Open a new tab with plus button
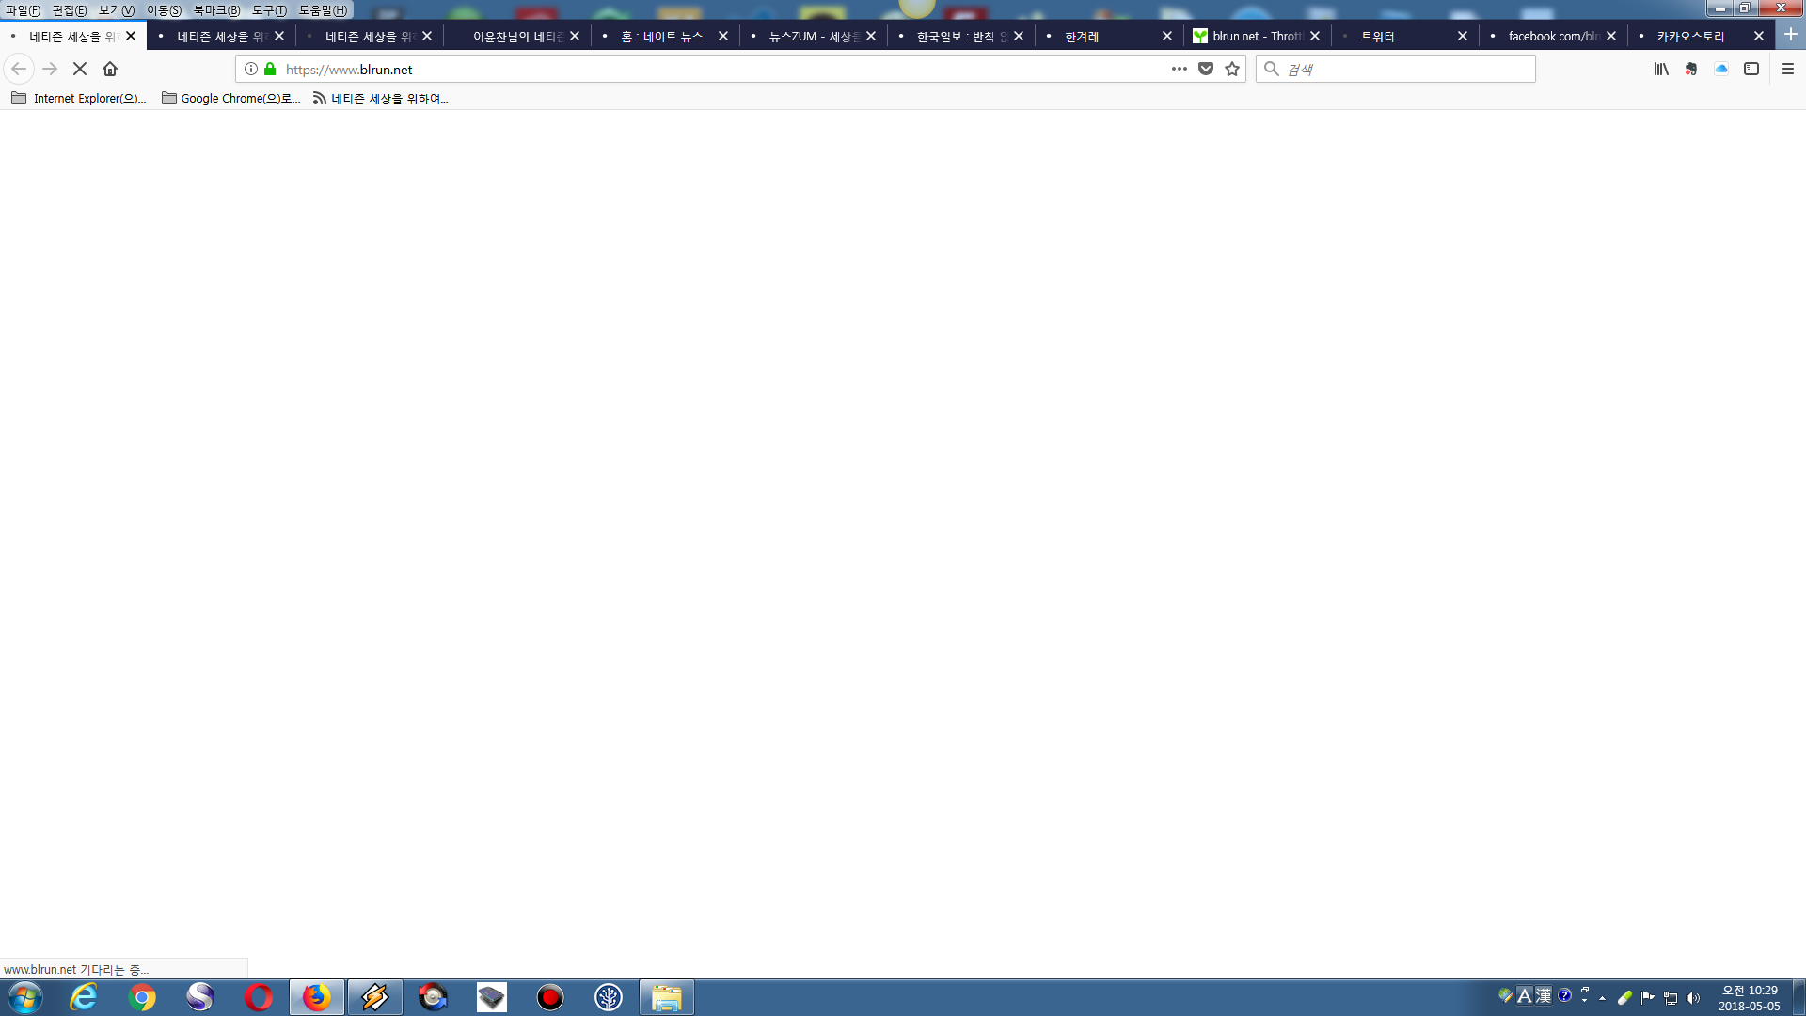1806x1016 pixels. [x=1791, y=35]
